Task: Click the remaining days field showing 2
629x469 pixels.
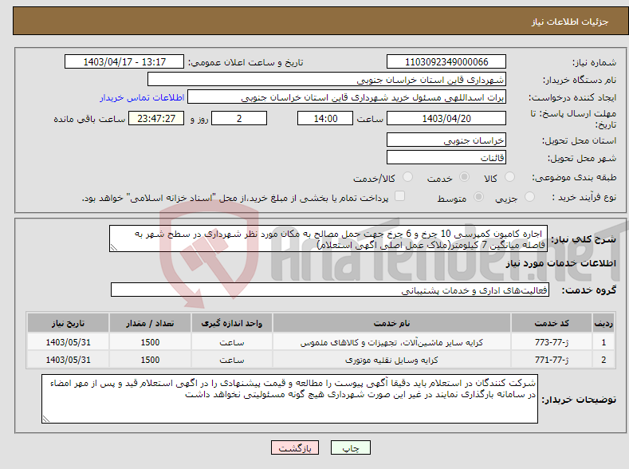Action: [x=239, y=118]
